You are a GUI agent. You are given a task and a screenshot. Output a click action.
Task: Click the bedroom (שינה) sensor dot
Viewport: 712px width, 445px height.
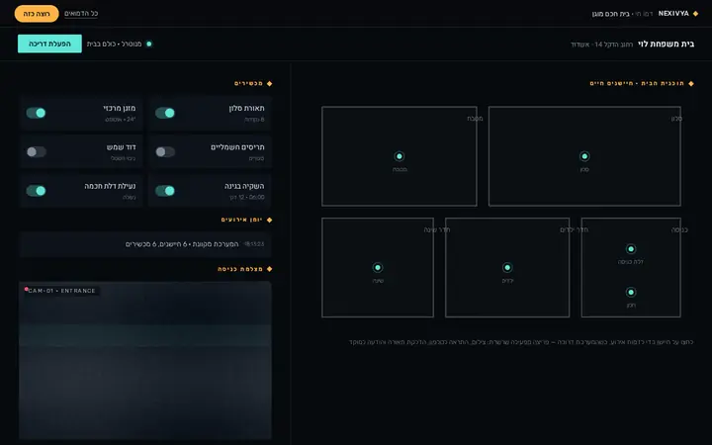coord(378,267)
